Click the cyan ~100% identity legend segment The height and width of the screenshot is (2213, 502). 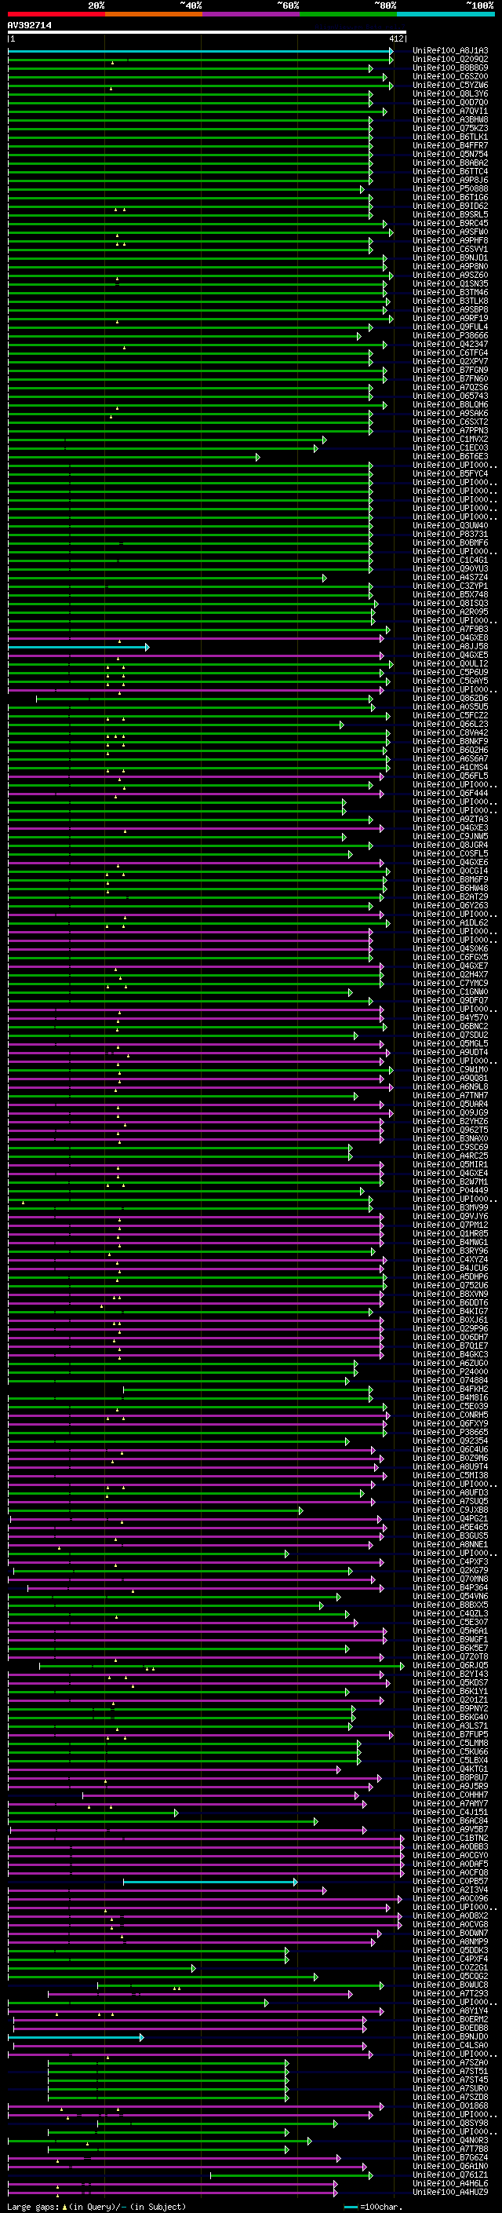[x=446, y=14]
